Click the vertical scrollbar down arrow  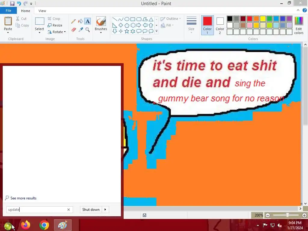305,204
